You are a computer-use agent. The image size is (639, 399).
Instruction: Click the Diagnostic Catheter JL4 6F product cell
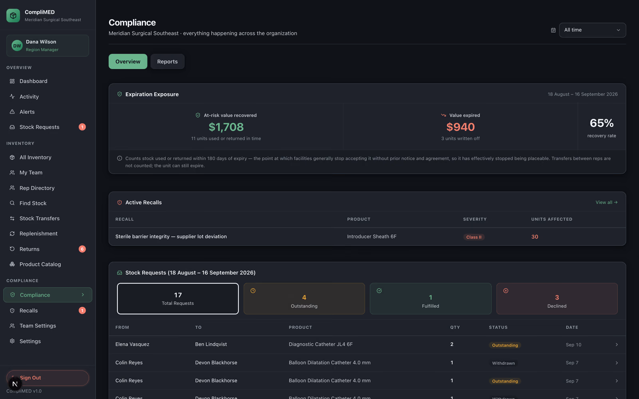321,344
